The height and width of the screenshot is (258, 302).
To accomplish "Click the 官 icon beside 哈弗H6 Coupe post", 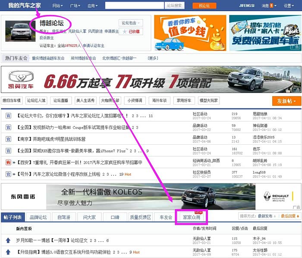I will (x=8, y=127).
